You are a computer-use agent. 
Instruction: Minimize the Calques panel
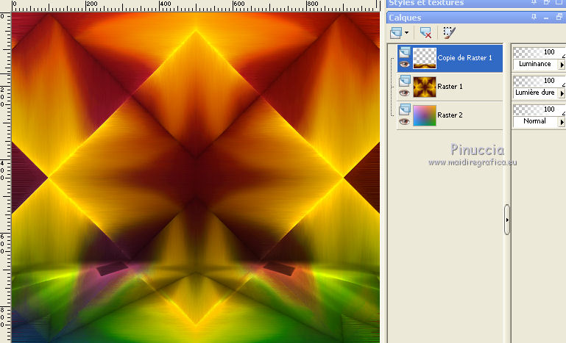(547, 17)
